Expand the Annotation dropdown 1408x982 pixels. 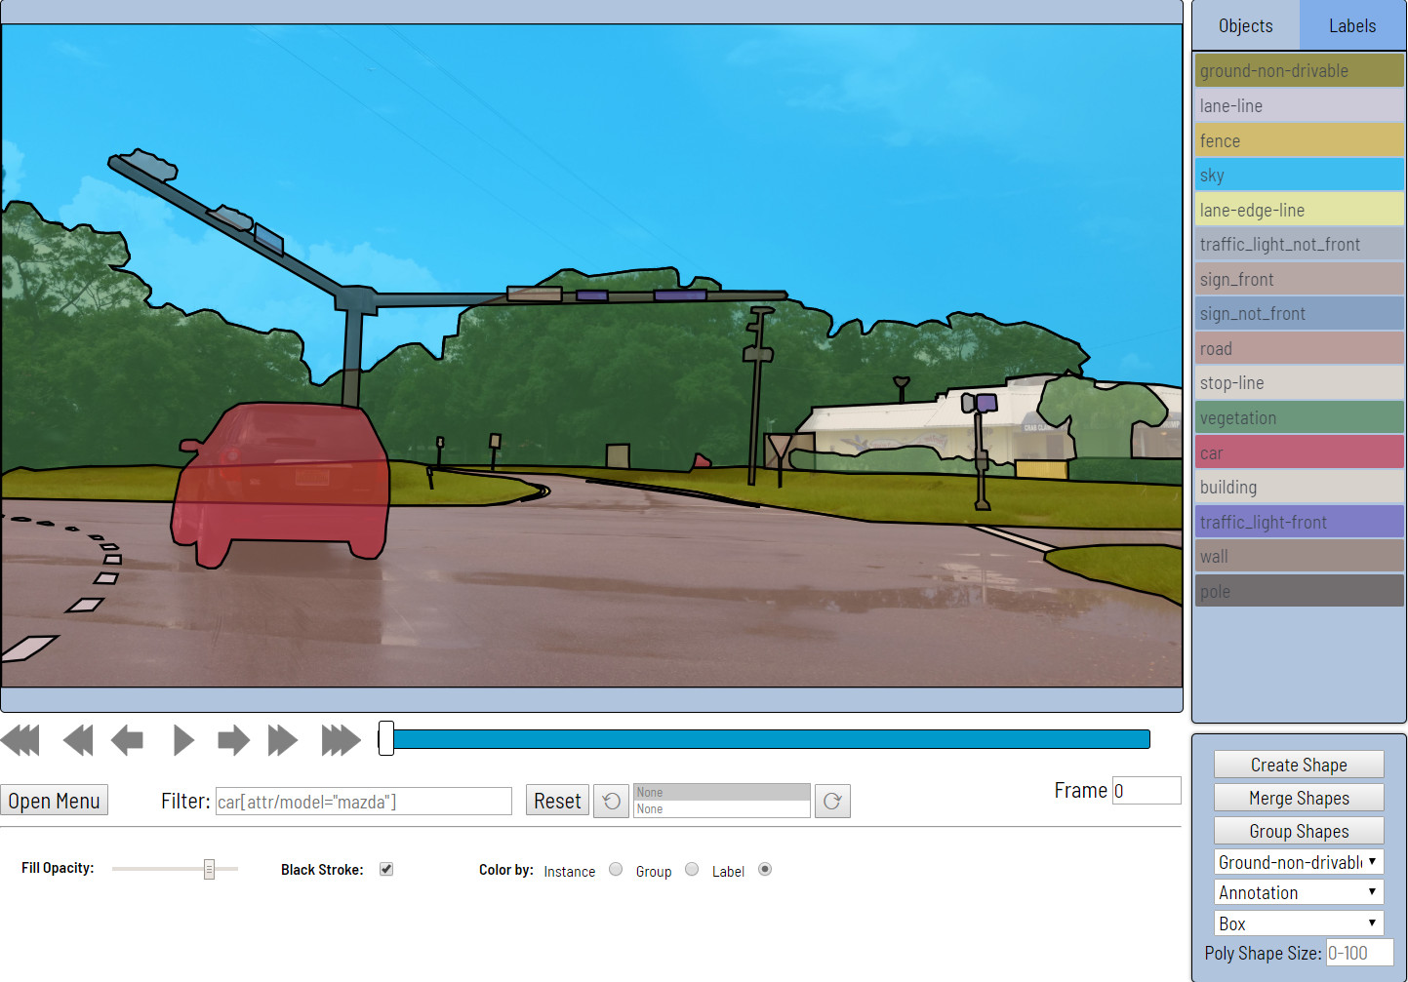[1299, 891]
